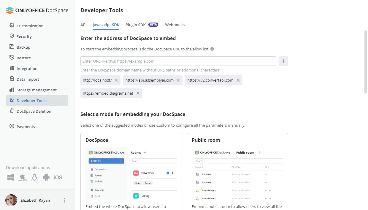Click the Android download application icon
This screenshot has width=368, height=210.
[x=46, y=177]
